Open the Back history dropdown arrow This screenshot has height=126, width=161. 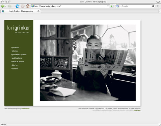6,6
